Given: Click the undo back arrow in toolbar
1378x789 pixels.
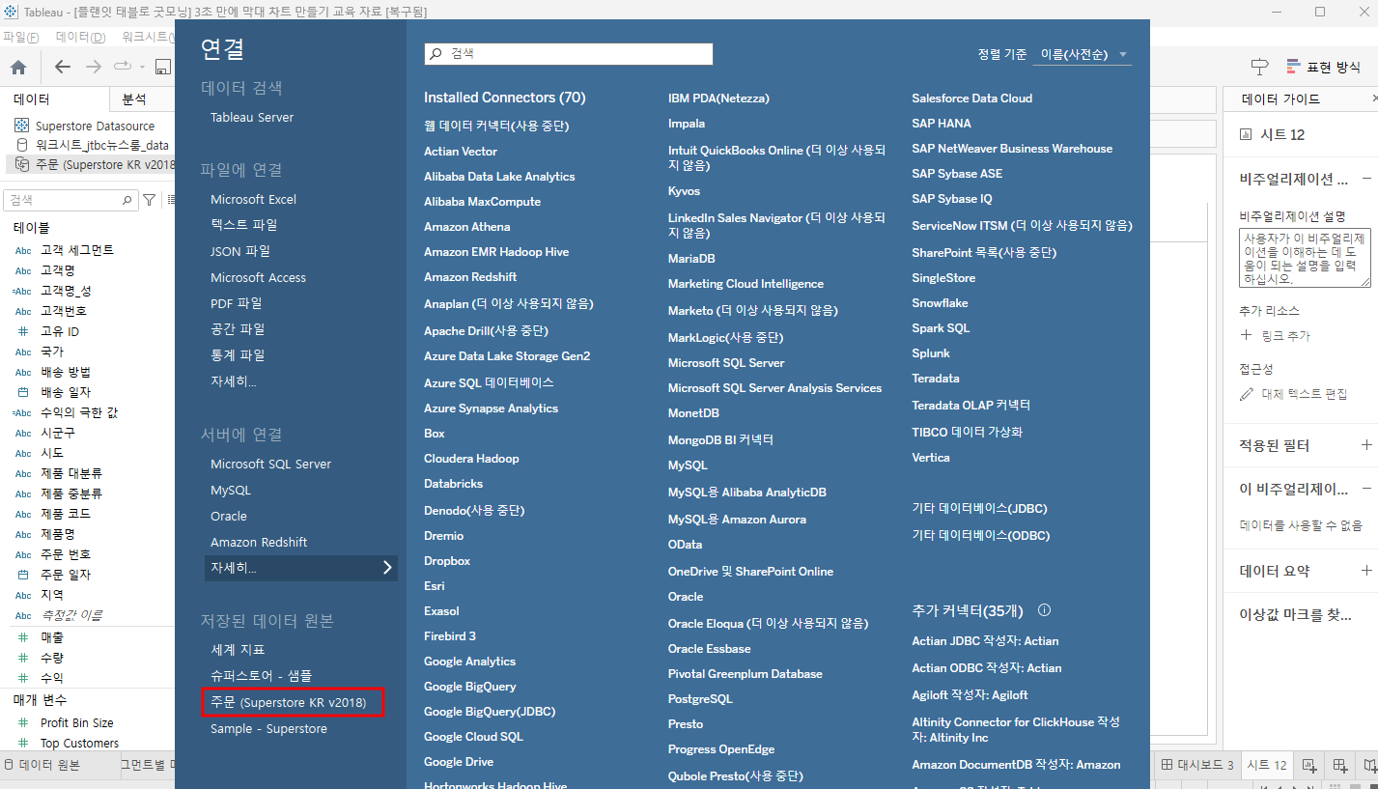Looking at the screenshot, I should pyautogui.click(x=63, y=67).
